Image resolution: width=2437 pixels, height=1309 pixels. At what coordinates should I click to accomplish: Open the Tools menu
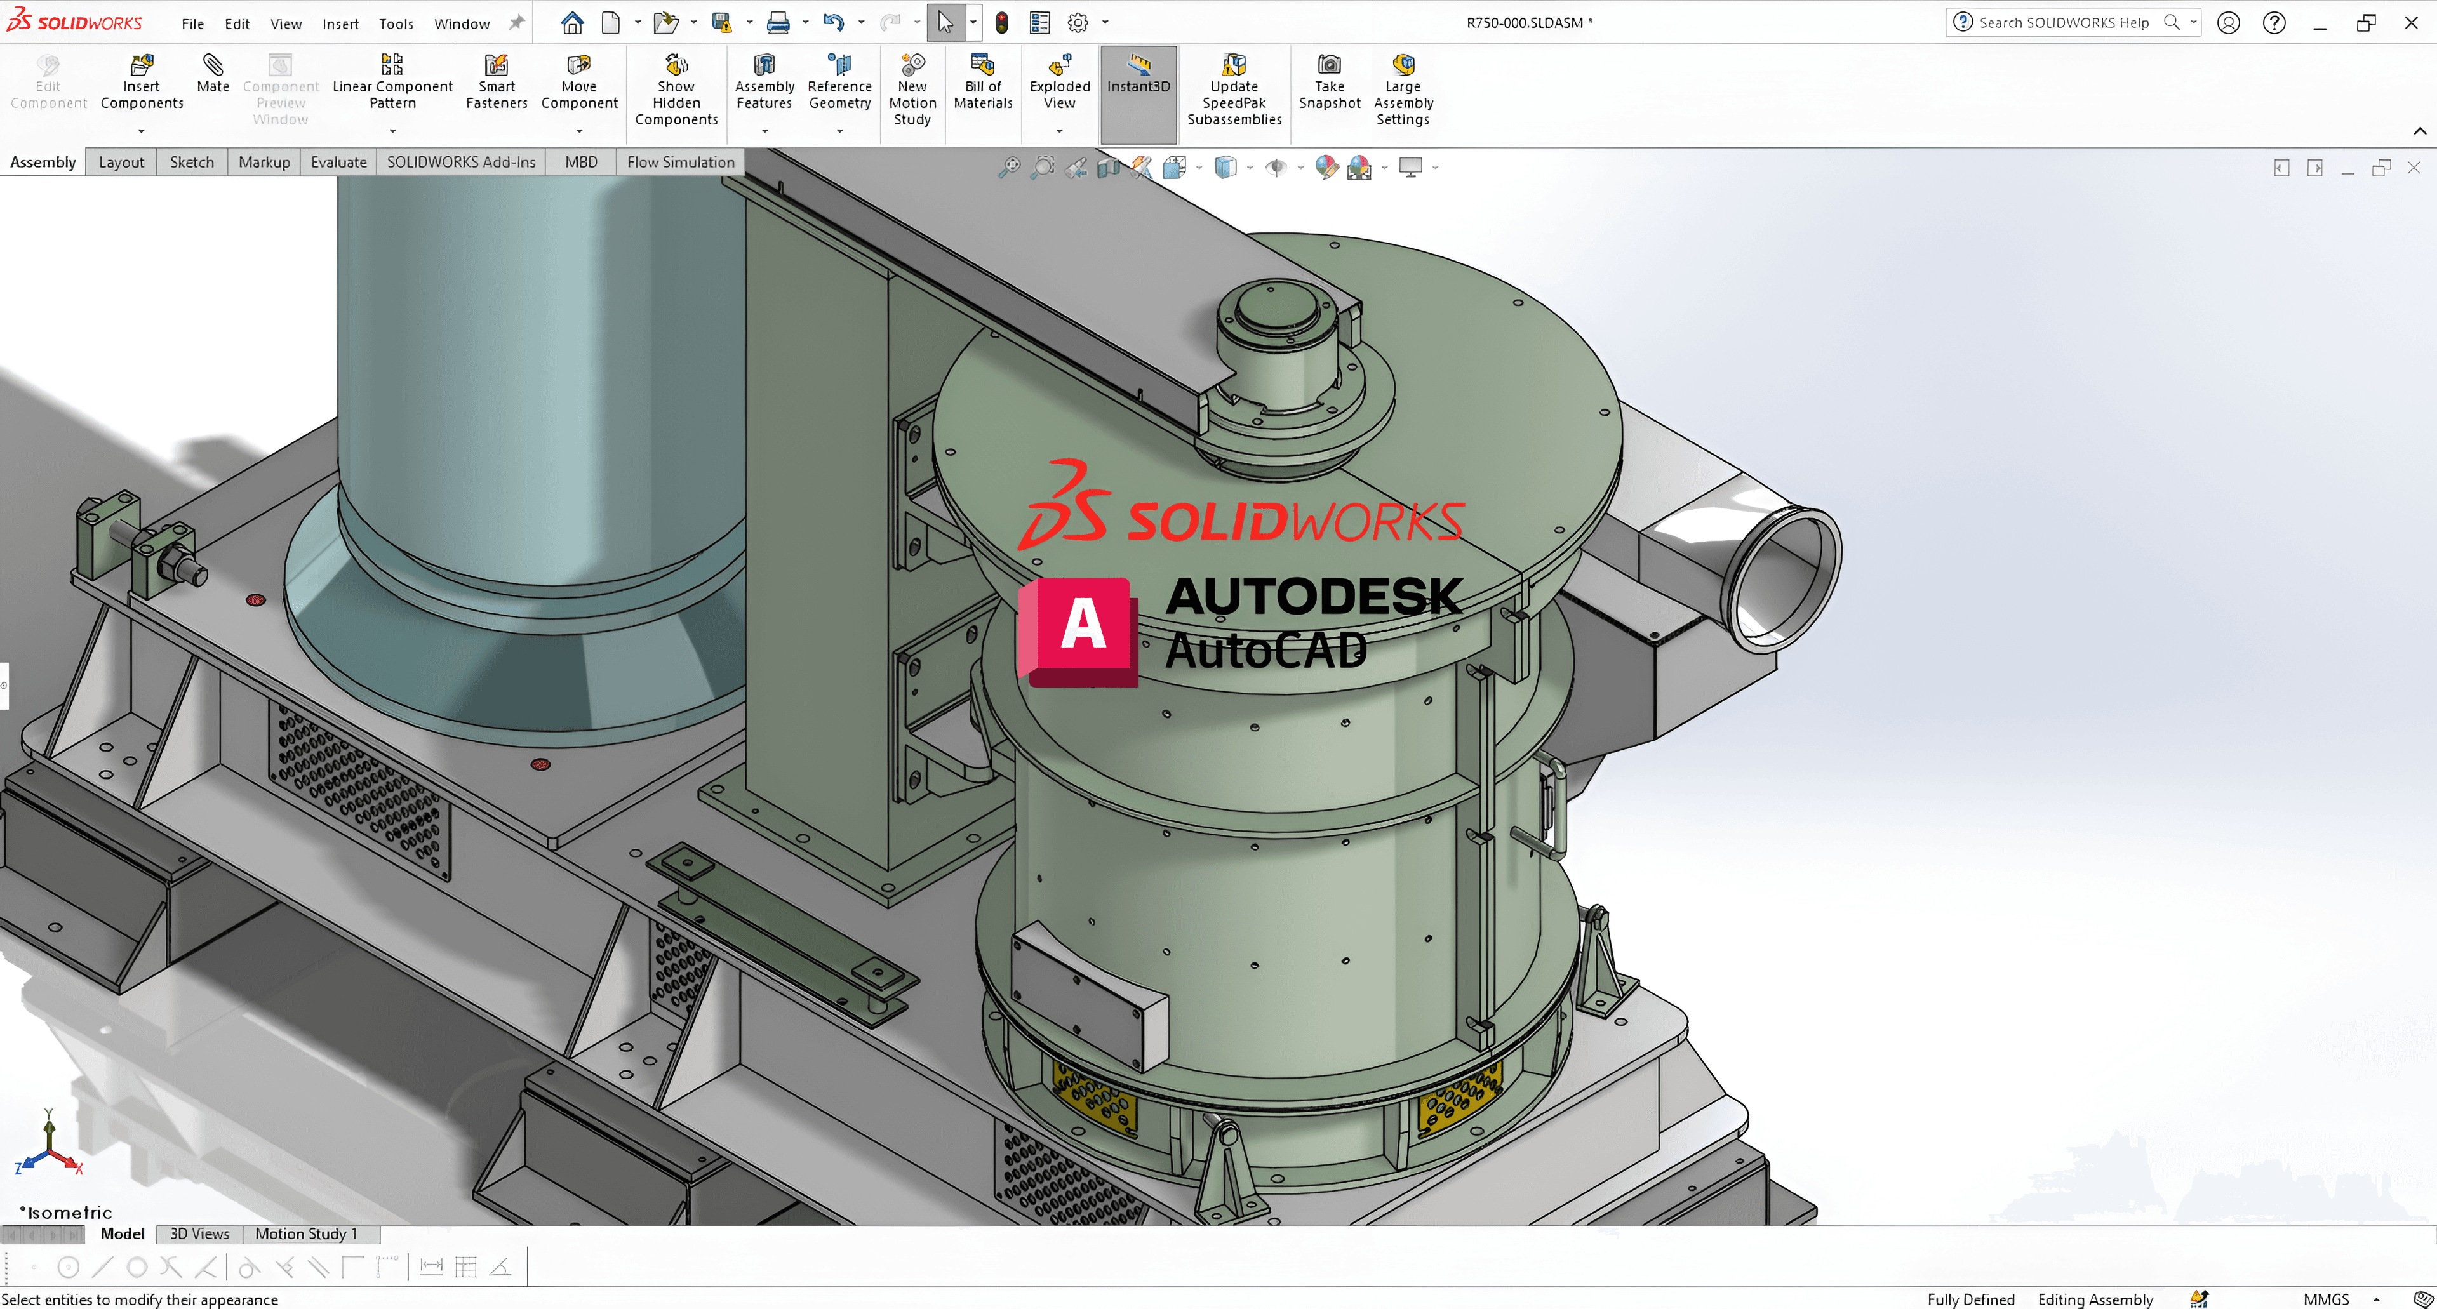pyautogui.click(x=396, y=23)
